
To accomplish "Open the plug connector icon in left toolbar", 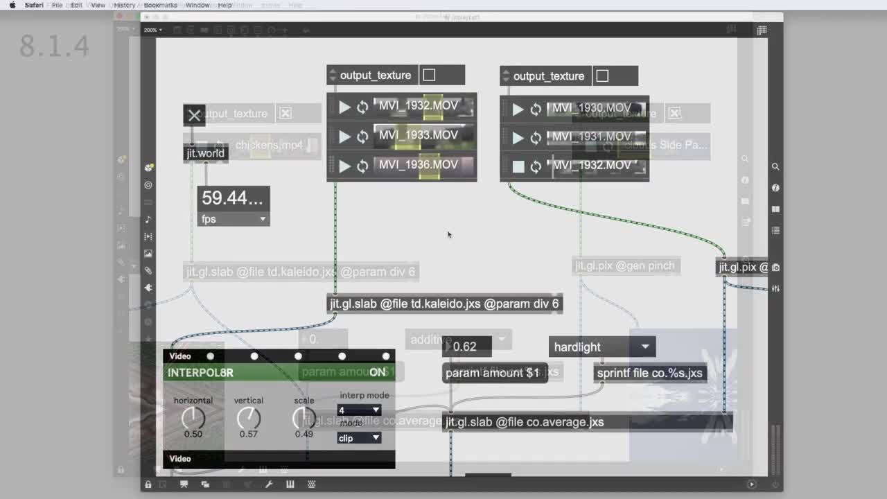I will coord(148,288).
